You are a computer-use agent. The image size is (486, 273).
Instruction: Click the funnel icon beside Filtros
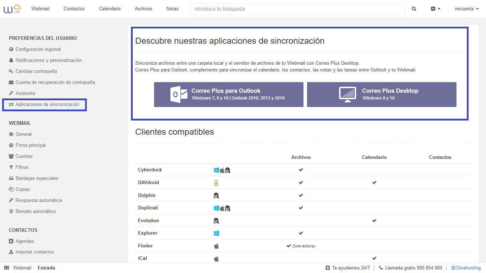coord(11,167)
